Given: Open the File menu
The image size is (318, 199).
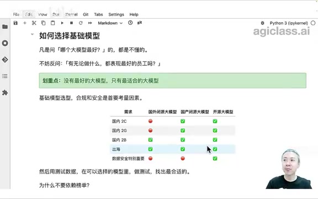Looking at the screenshot, I should (x=16, y=14).
